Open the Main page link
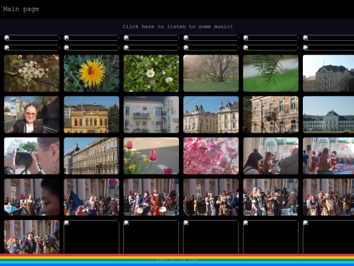The height and width of the screenshot is (266, 354). (21, 9)
